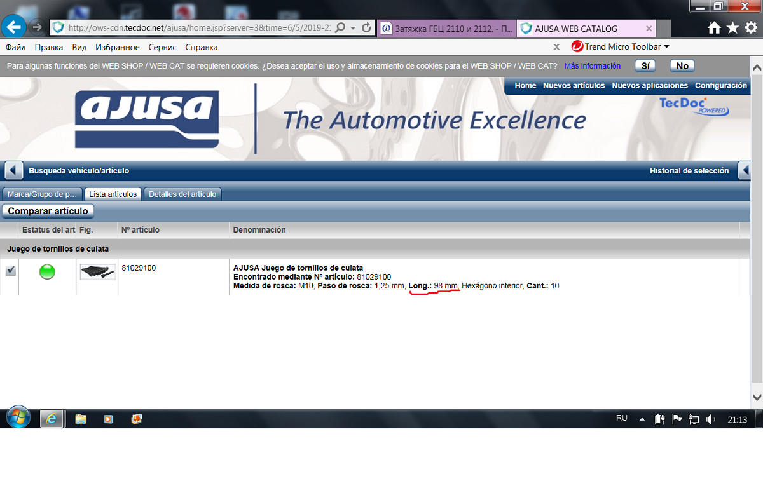Click article number 81029100 cell

click(139, 268)
